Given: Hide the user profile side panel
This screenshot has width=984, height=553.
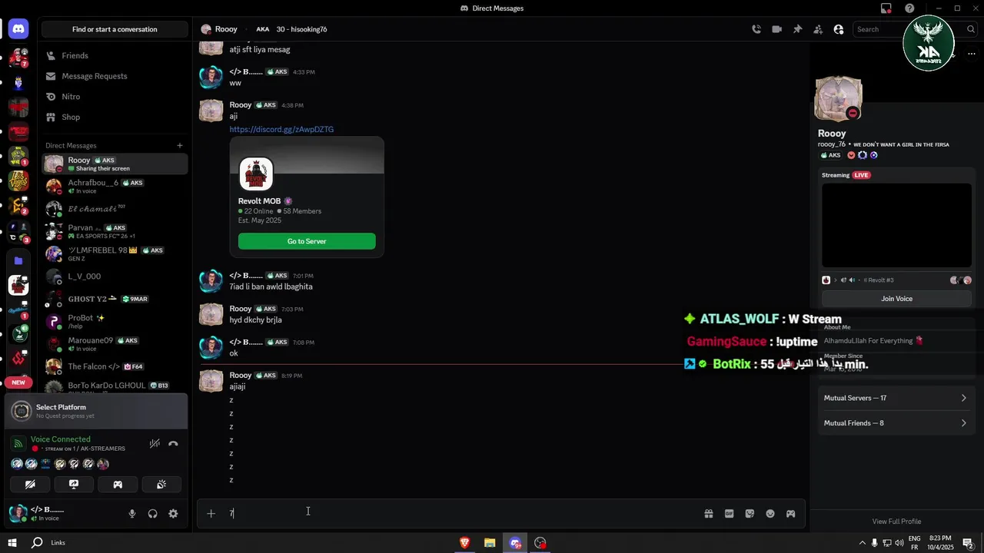Looking at the screenshot, I should [x=839, y=29].
